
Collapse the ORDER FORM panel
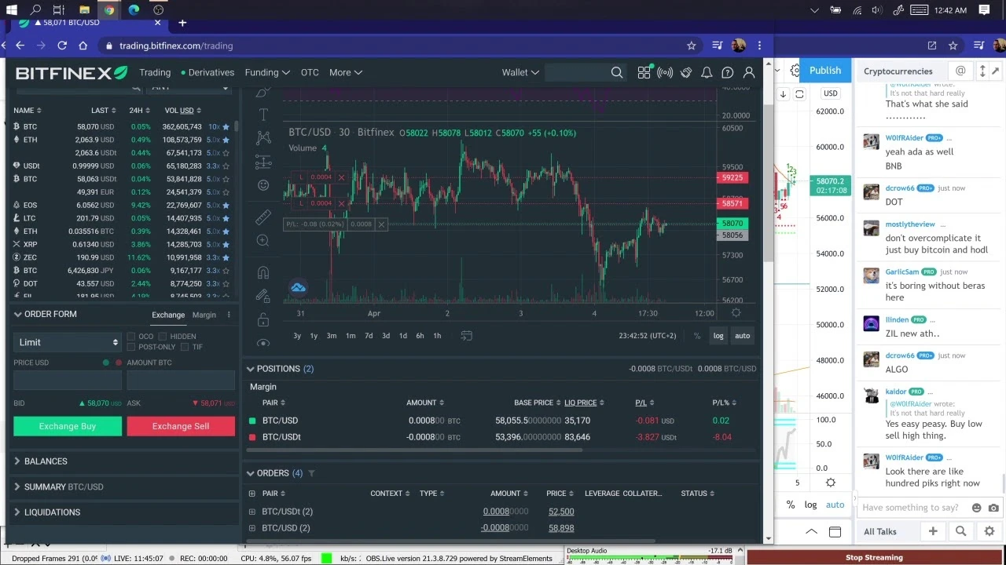pos(17,315)
